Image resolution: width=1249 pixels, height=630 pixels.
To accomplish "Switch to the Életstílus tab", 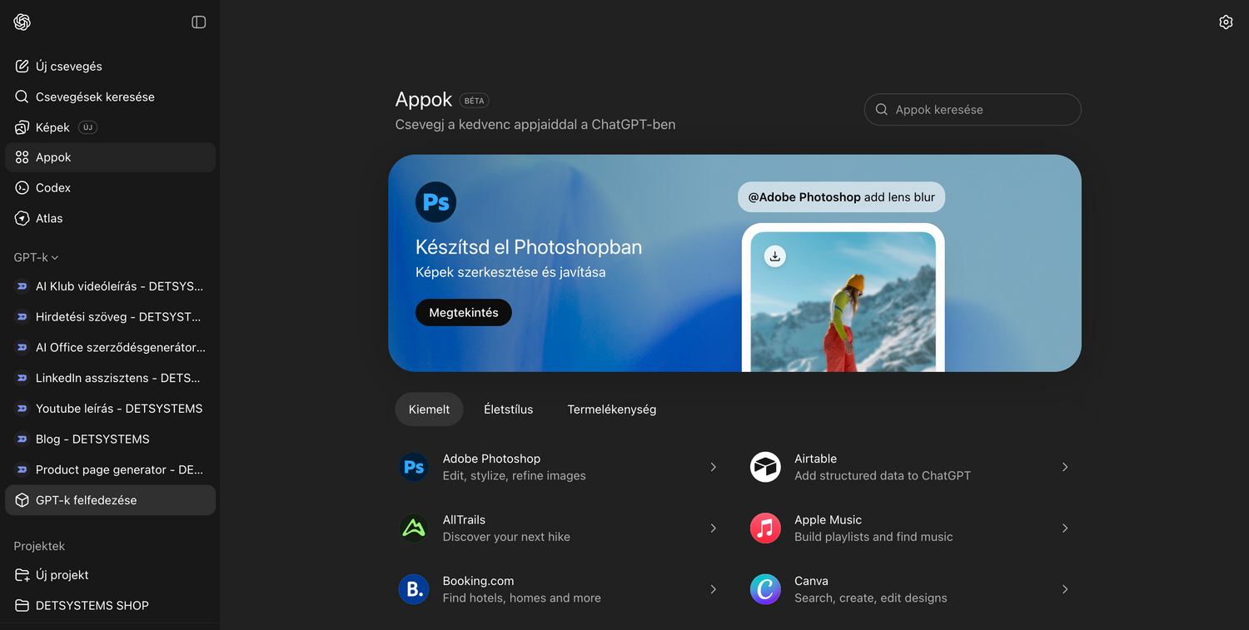I will coord(508,409).
